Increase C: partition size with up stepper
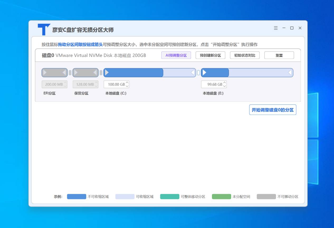 coord(127,82)
